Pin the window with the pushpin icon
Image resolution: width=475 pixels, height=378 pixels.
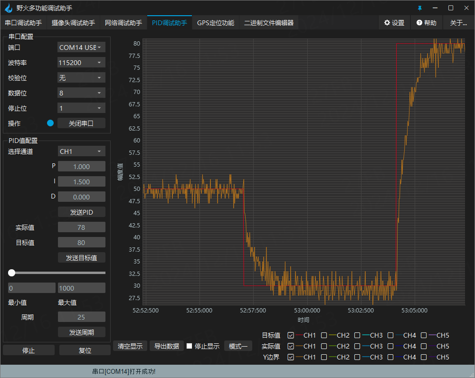pyautogui.click(x=419, y=8)
